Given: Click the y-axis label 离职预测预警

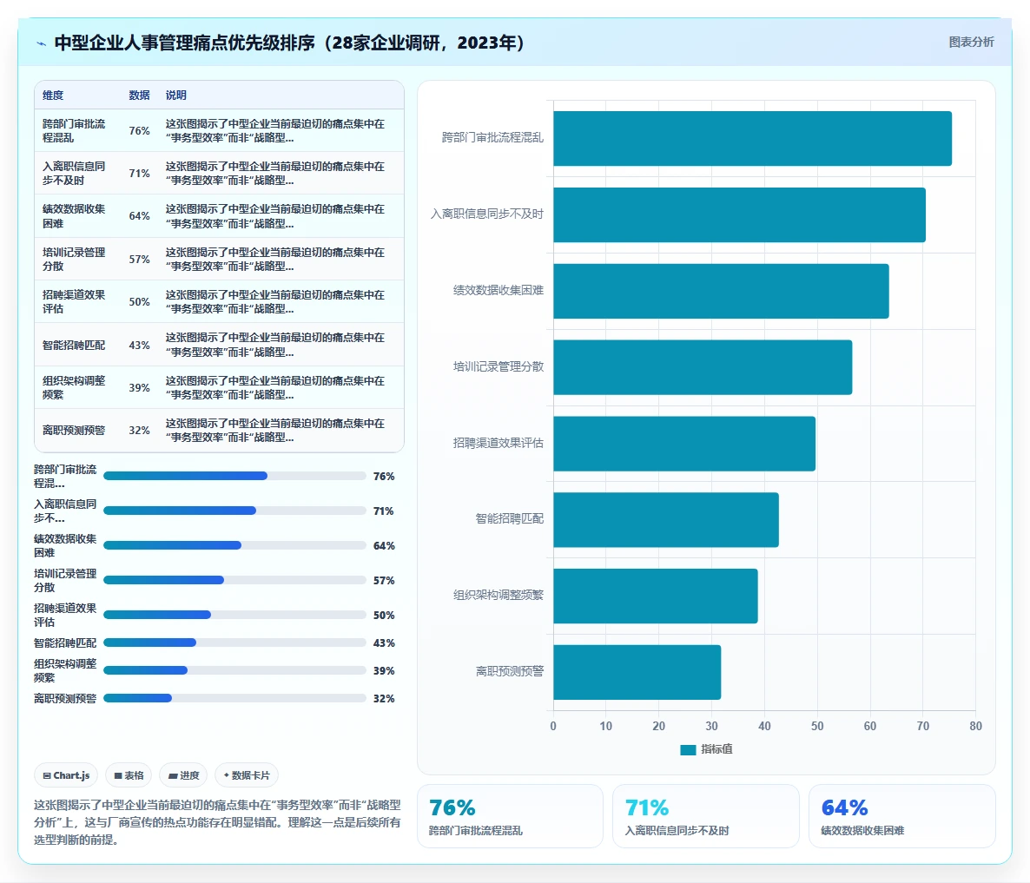Looking at the screenshot, I should (510, 671).
